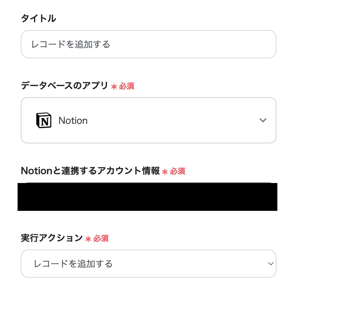Select the Notion logo in the database app field

click(x=44, y=120)
